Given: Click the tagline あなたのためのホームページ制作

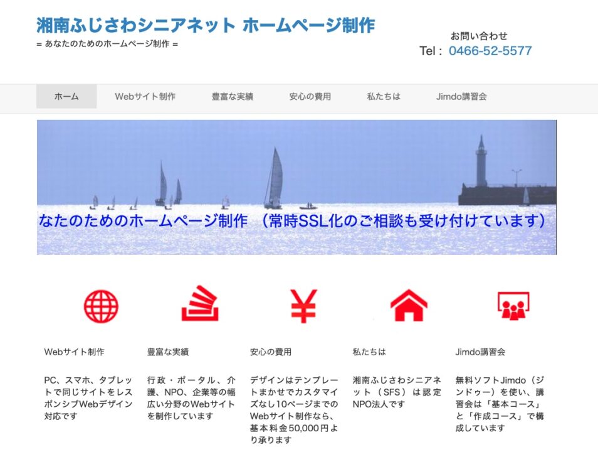Looking at the screenshot, I should [x=107, y=44].
